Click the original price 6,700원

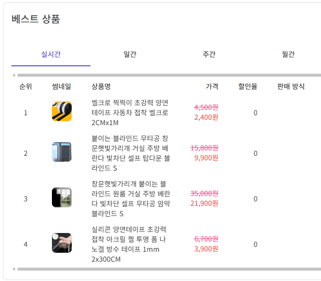pos(206,238)
